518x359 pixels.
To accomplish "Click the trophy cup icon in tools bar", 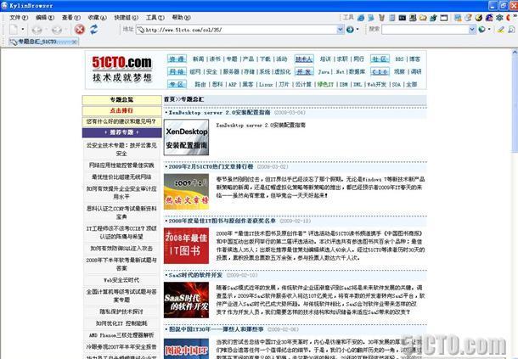I will point(381,18).
